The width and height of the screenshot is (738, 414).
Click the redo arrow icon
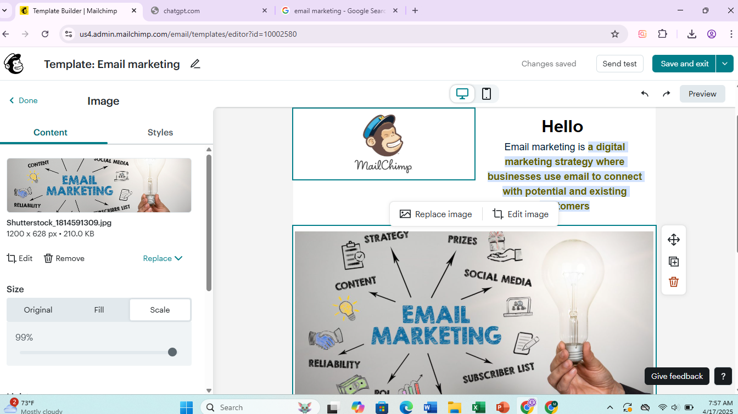tap(666, 94)
